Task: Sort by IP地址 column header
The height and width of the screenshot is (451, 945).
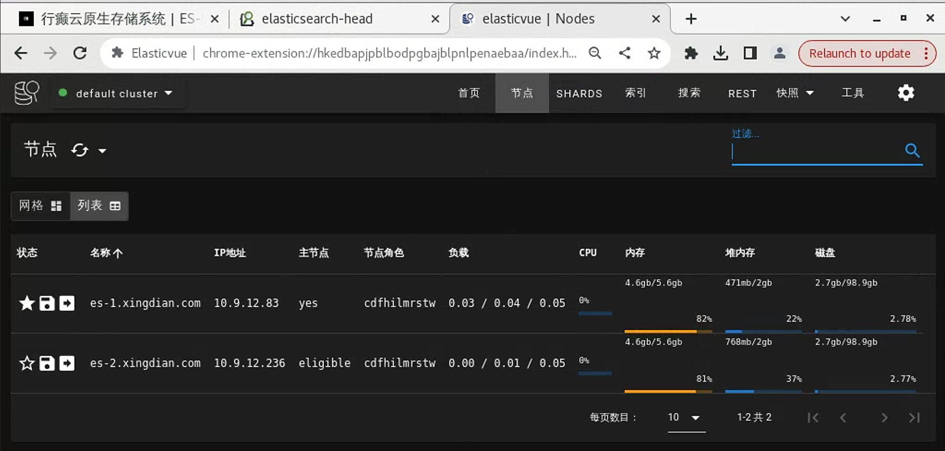Action: point(230,253)
